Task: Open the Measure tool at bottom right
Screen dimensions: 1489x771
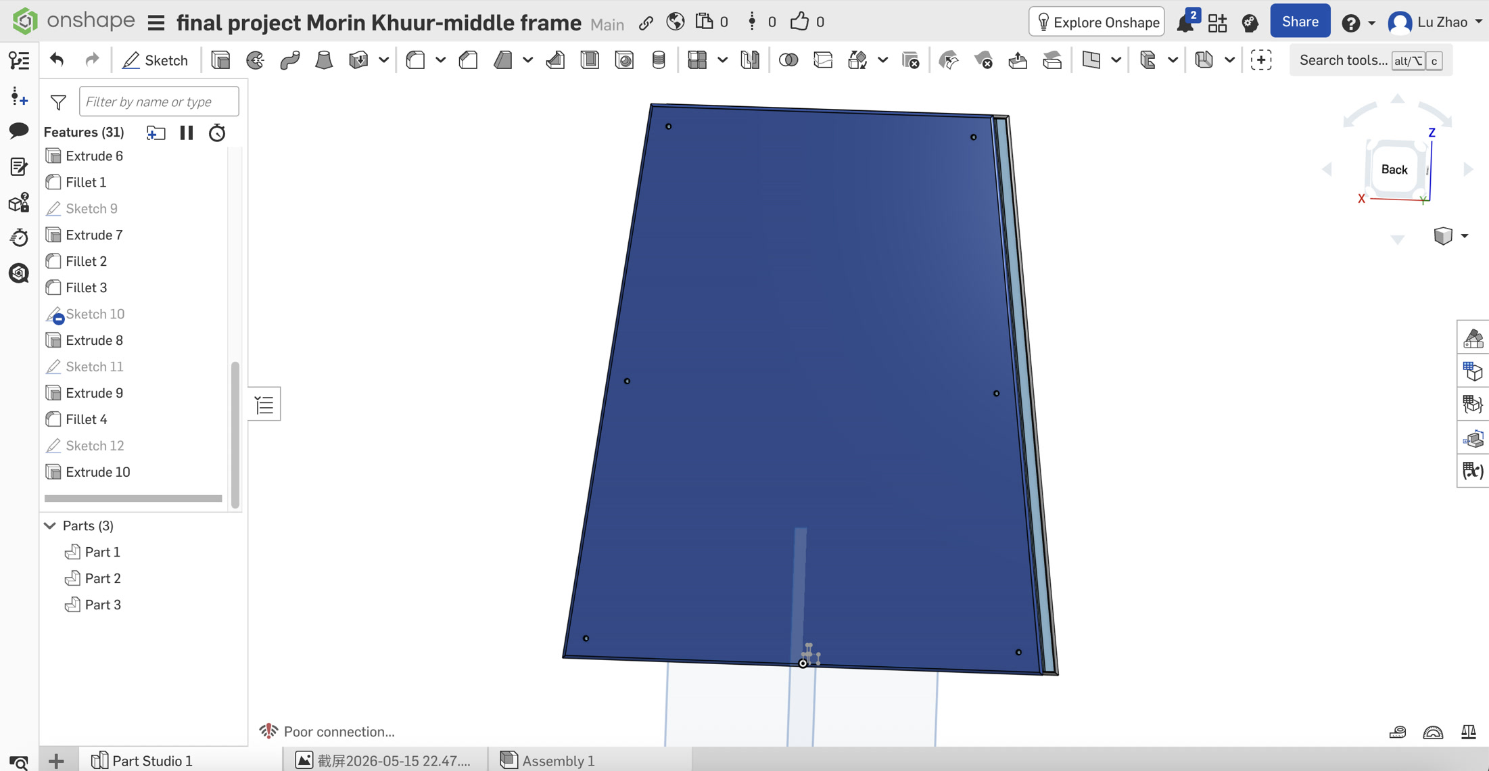Action: tap(1398, 732)
